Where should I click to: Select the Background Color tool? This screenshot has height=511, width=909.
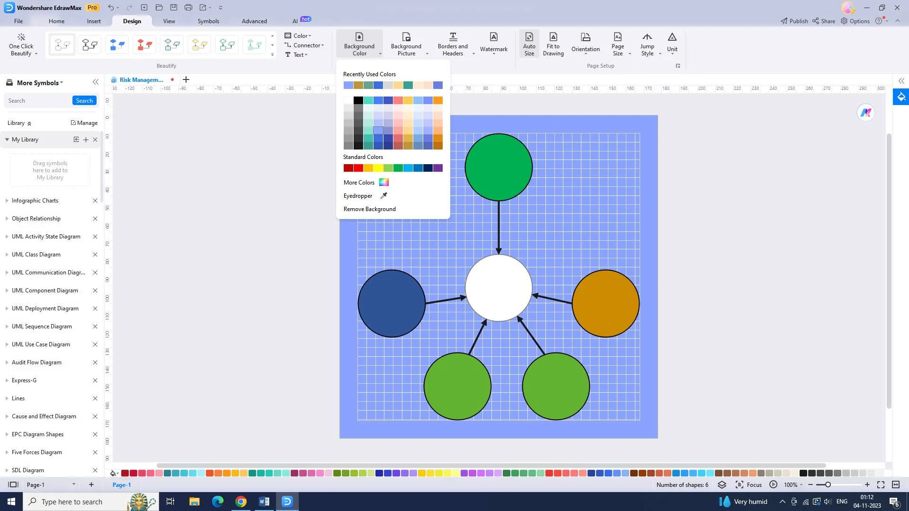359,44
